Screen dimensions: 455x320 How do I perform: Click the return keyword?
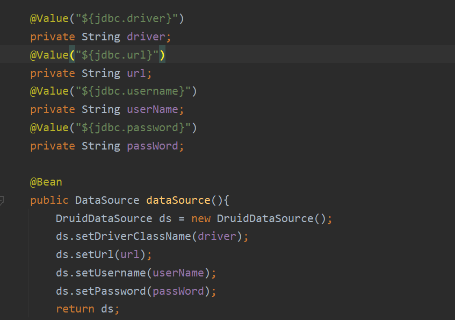(75, 309)
